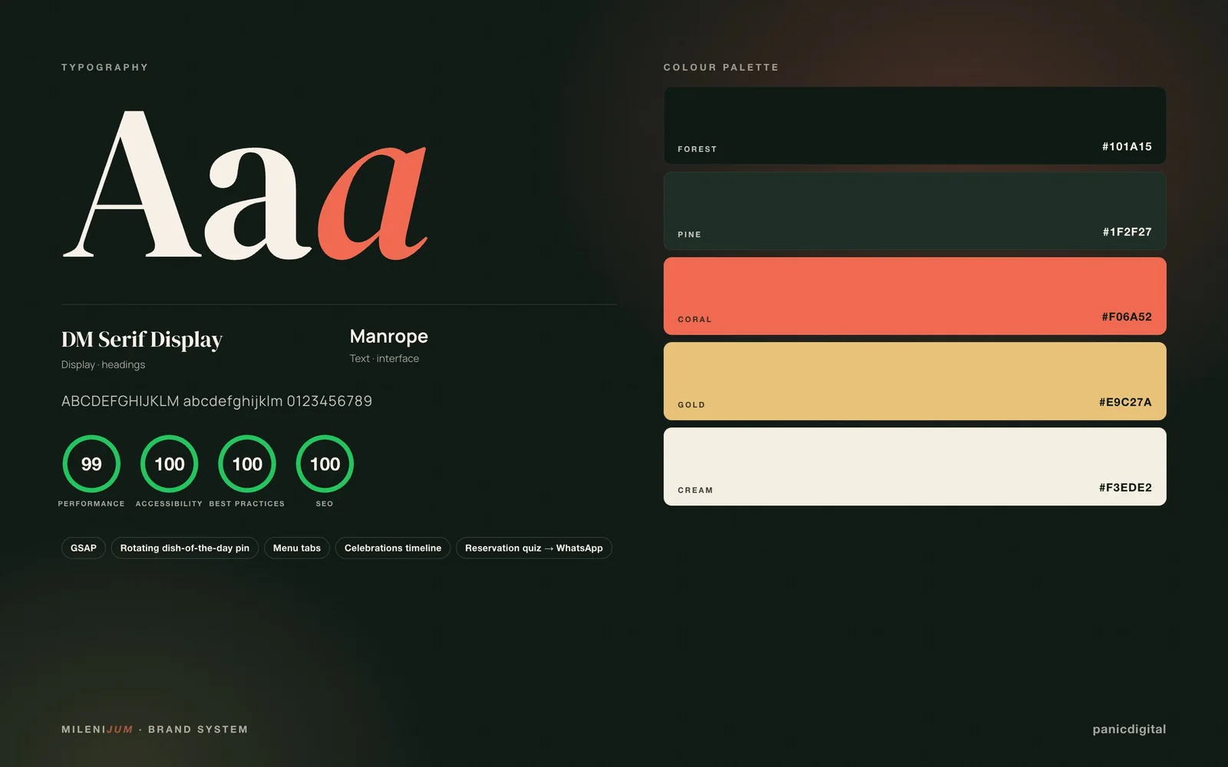Viewport: 1228px width, 767px height.
Task: Select the Gold #E9C27A swatch
Action: [x=915, y=381]
